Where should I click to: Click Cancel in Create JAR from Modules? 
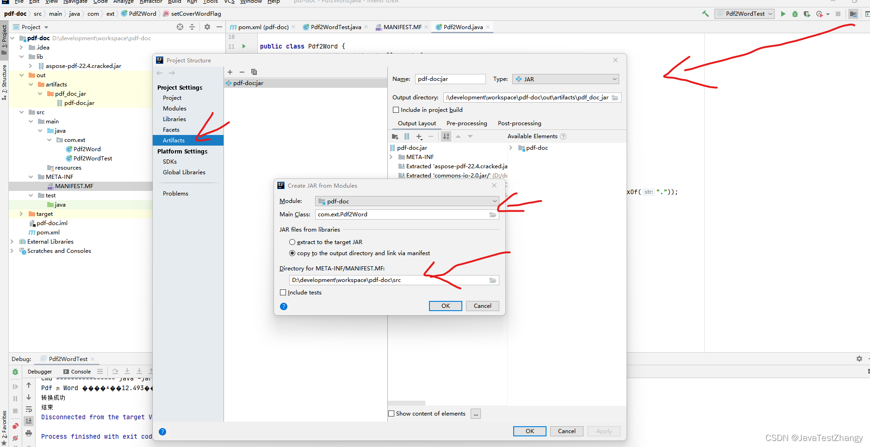(482, 306)
